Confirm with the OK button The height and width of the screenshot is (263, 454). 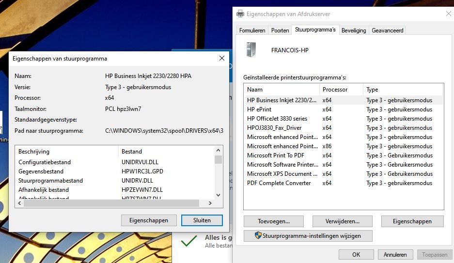(x=356, y=255)
